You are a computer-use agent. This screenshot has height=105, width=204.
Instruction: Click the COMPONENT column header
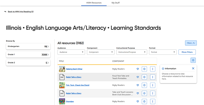pyautogui.click(x=118, y=61)
